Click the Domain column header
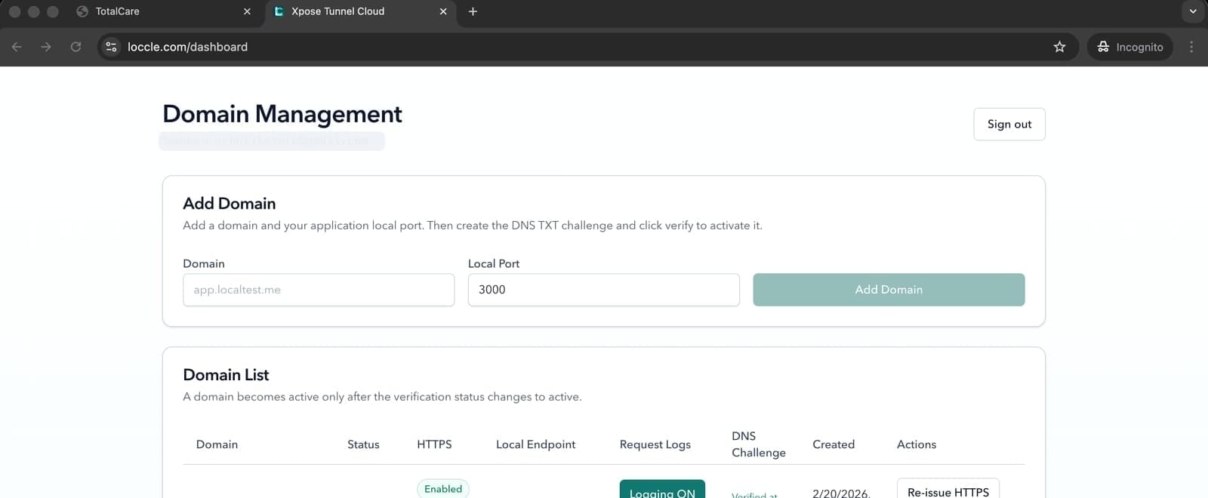 pyautogui.click(x=217, y=444)
